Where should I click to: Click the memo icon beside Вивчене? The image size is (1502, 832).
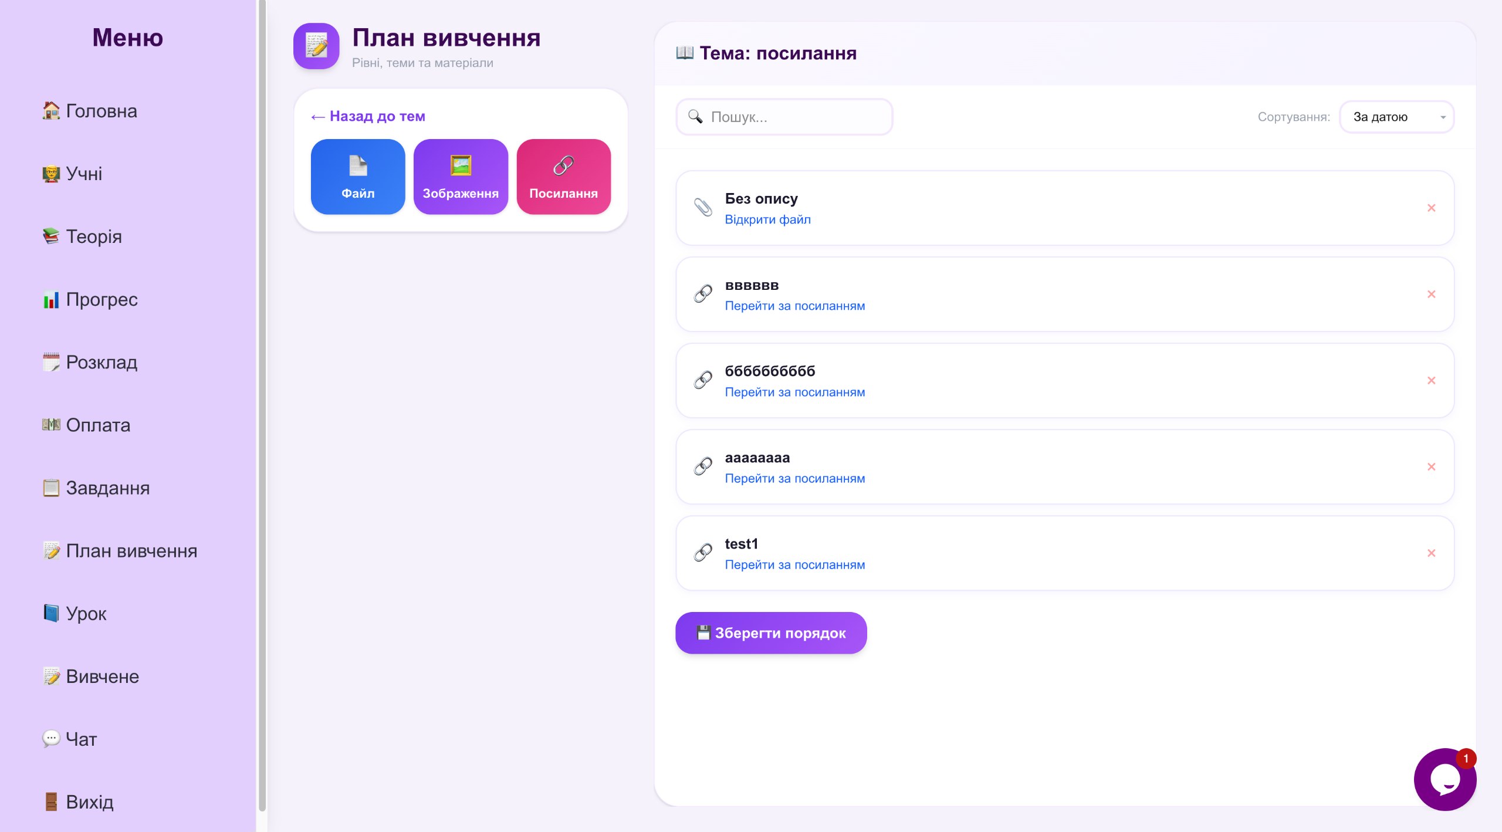click(x=51, y=676)
